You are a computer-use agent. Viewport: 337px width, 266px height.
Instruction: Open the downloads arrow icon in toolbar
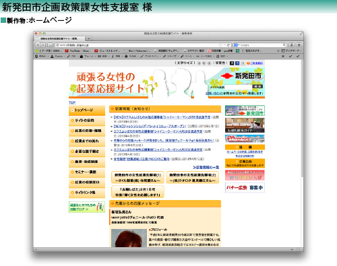pos(292,45)
